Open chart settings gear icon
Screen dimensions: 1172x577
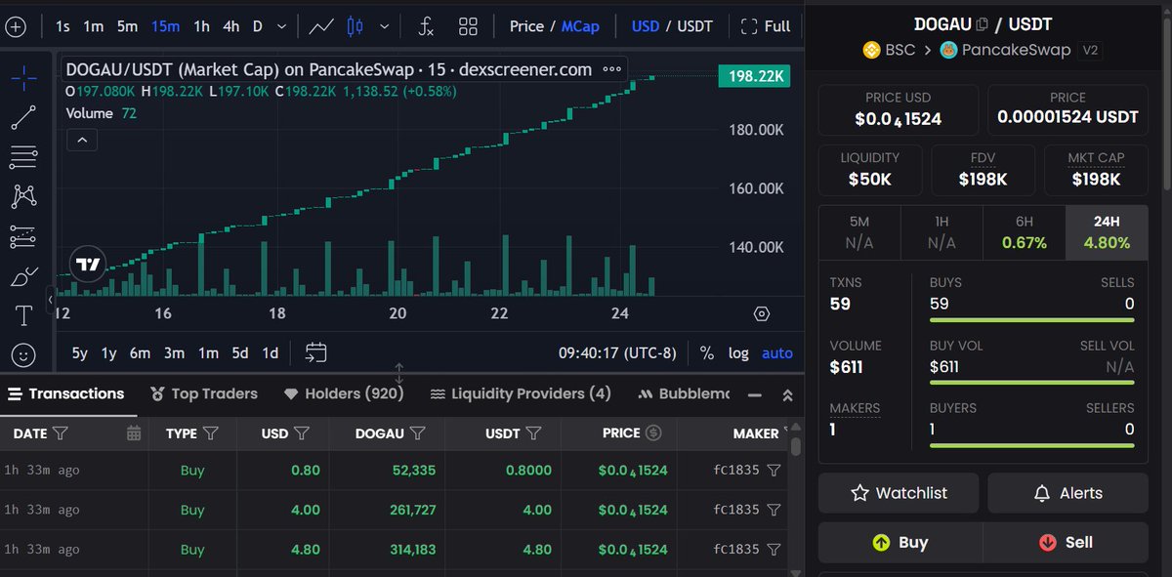point(762,313)
